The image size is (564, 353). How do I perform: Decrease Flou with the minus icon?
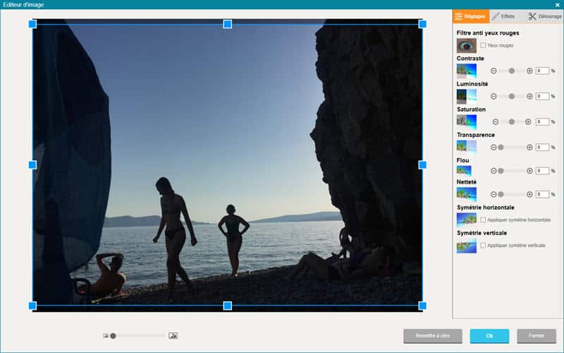coord(493,171)
